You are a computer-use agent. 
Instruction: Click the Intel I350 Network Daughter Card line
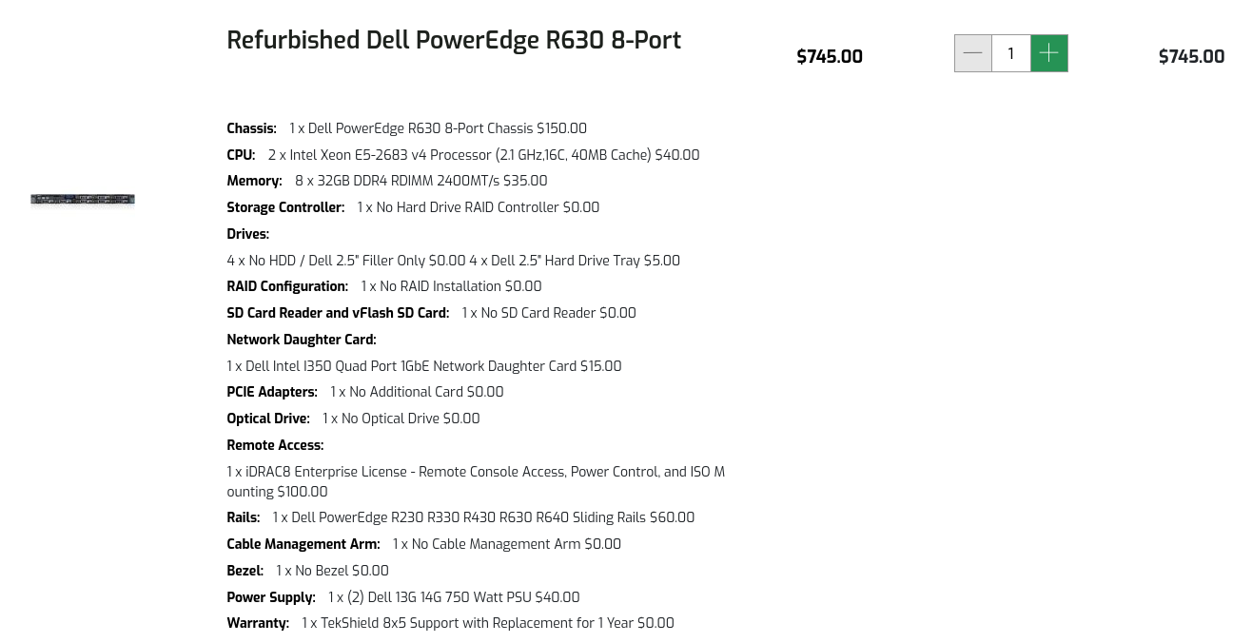pos(423,366)
